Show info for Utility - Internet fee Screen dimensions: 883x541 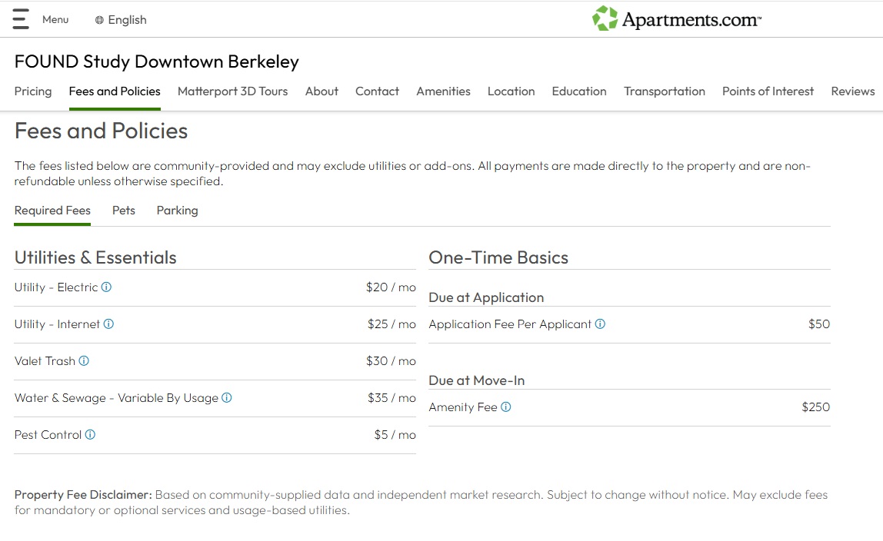pos(108,324)
